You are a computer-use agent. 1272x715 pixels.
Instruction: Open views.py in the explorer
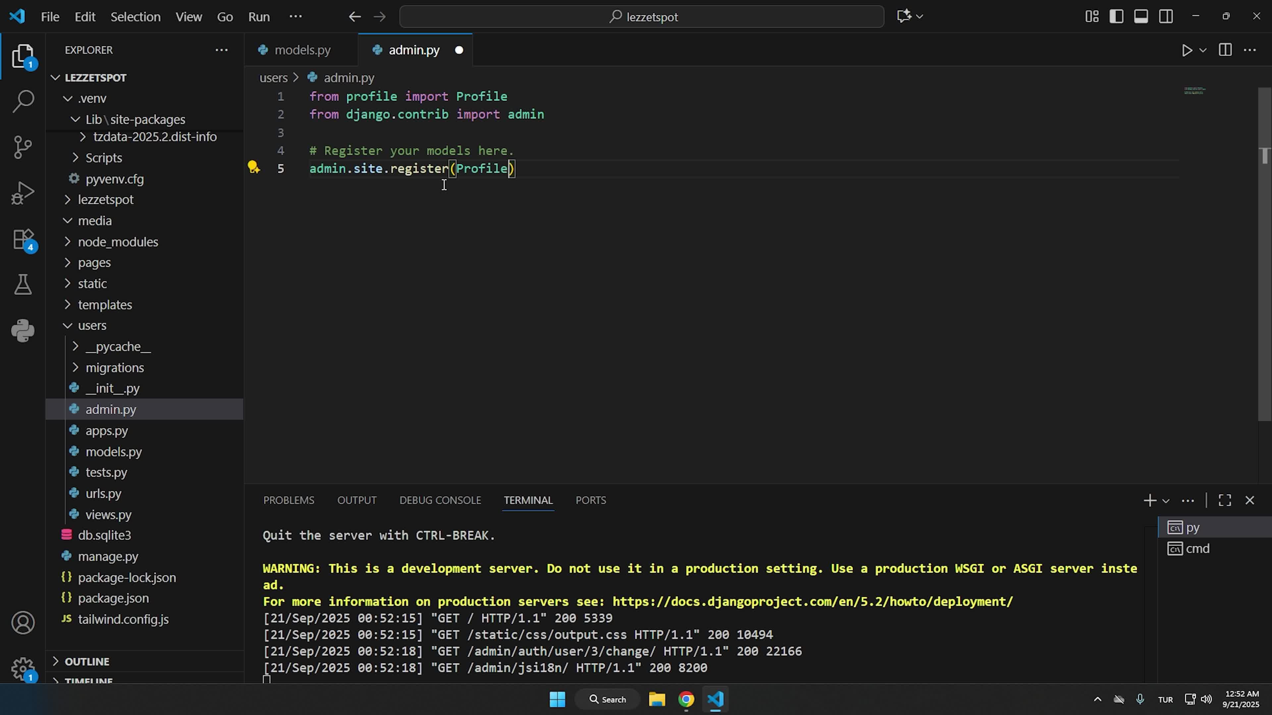tap(108, 515)
